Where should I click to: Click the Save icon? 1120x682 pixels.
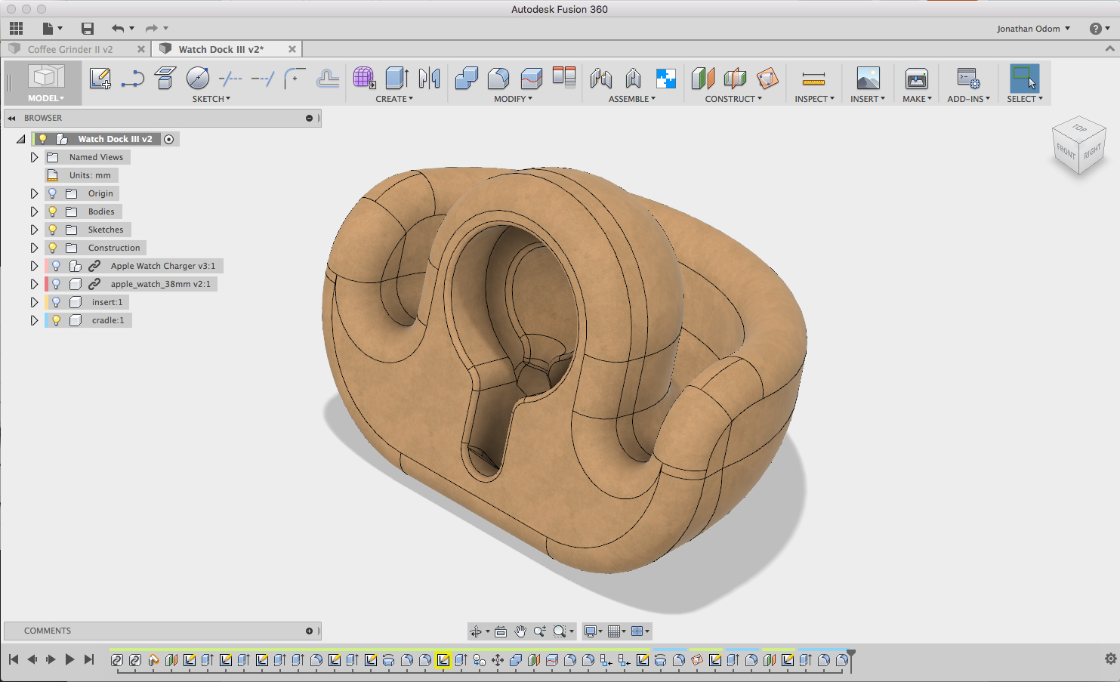(x=88, y=29)
